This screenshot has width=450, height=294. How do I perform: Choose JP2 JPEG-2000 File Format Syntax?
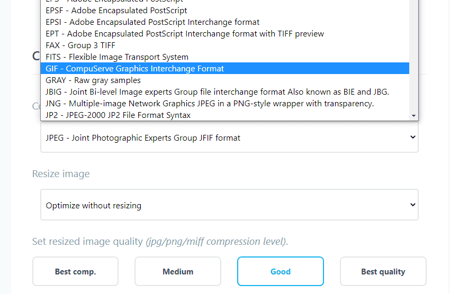point(225,115)
